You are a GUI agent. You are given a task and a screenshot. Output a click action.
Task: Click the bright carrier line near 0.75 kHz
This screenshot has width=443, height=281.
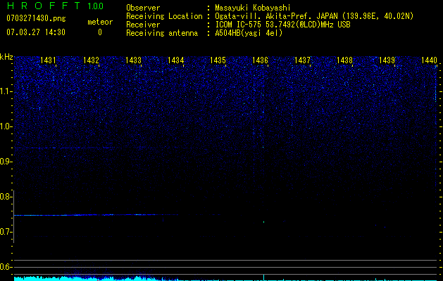coord(96,215)
